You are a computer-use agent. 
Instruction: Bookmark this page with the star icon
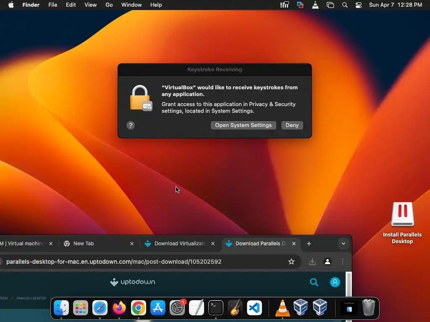291,262
